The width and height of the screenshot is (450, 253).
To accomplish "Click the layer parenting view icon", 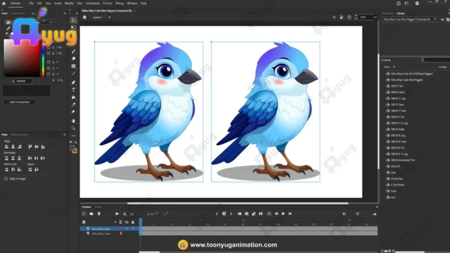I will pos(125,214).
